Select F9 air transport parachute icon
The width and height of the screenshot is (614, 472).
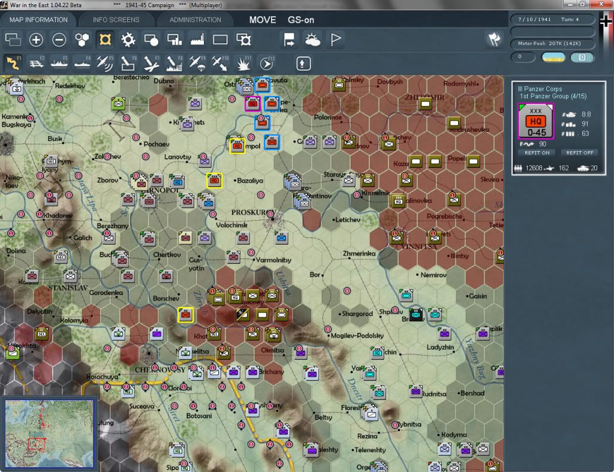coord(197,63)
